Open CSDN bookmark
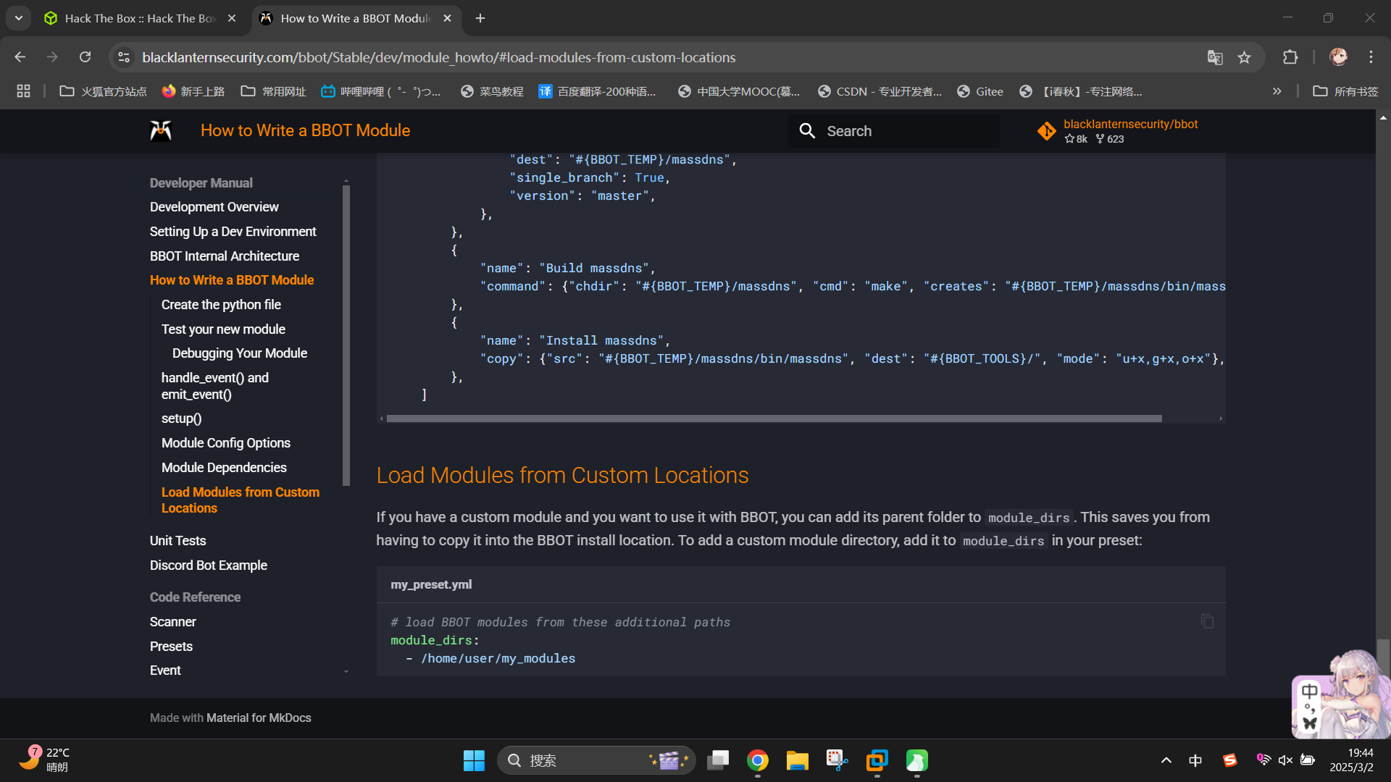This screenshot has height=782, width=1391. (x=880, y=91)
